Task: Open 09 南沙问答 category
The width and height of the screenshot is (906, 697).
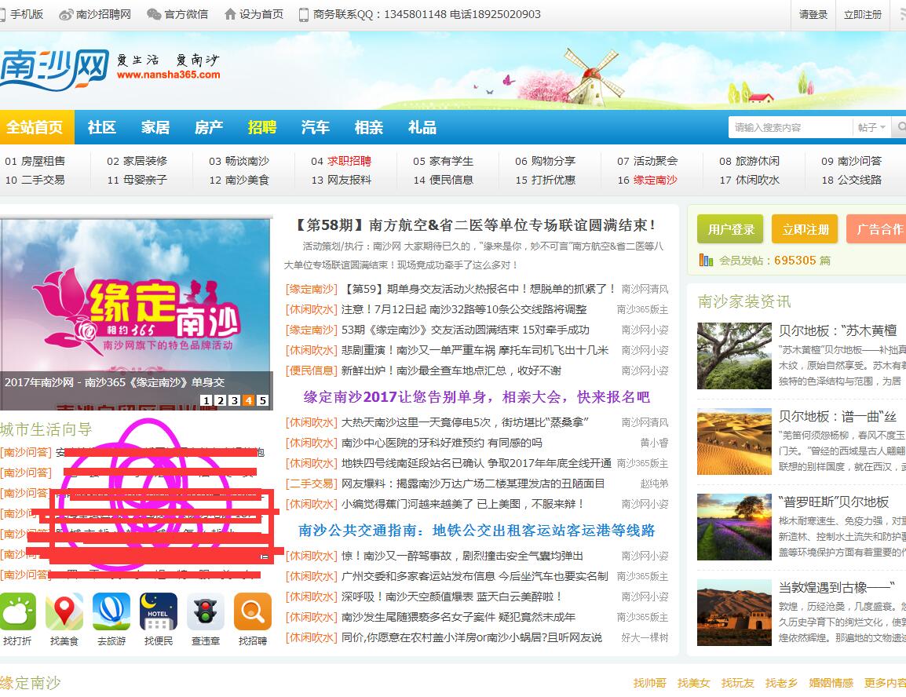Action: click(852, 161)
